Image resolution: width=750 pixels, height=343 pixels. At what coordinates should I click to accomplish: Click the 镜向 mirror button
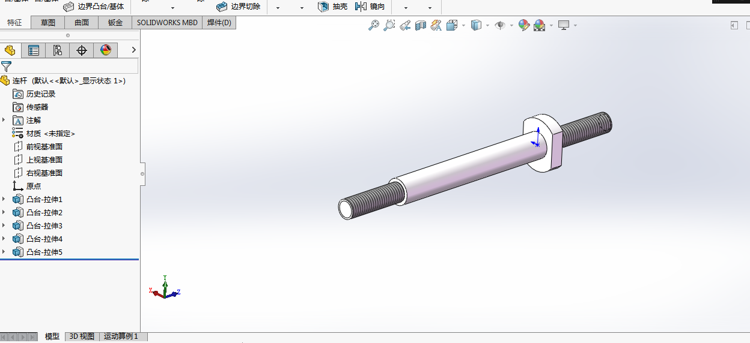coord(370,7)
